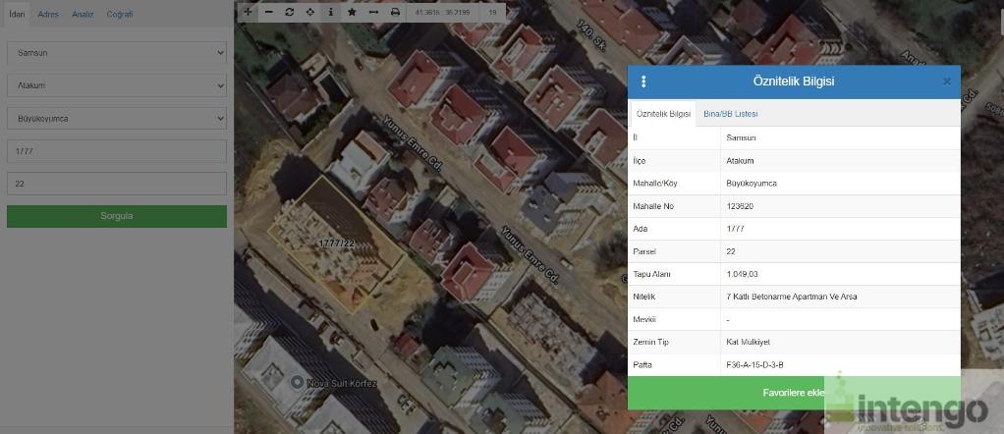The width and height of the screenshot is (1004, 434).
Task: Click the 1777/22 parcel label on map
Action: [336, 244]
